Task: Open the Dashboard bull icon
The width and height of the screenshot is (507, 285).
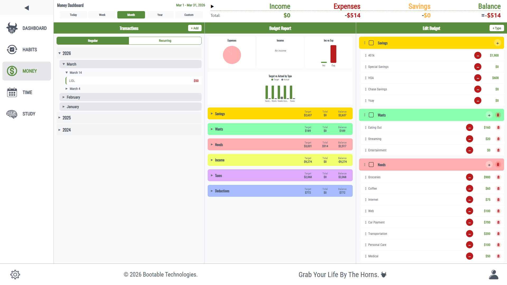Action: (x=12, y=28)
